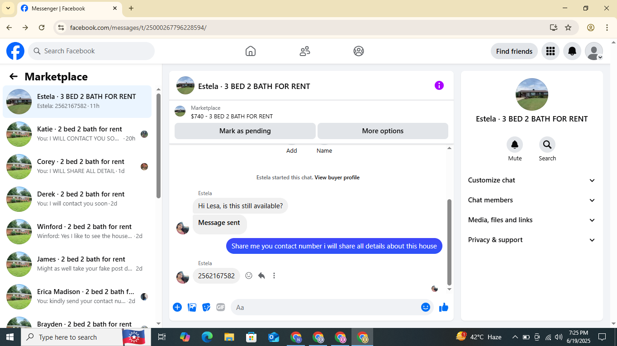This screenshot has height=346, width=617.
Task: Click the Search Facebook field
Action: tap(91, 51)
